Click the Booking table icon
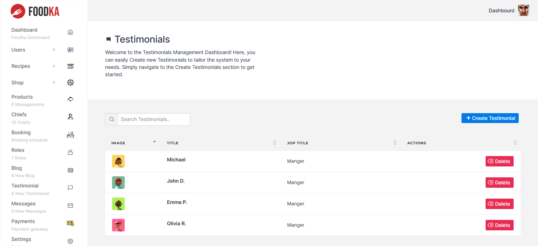538x246 pixels. (70, 135)
